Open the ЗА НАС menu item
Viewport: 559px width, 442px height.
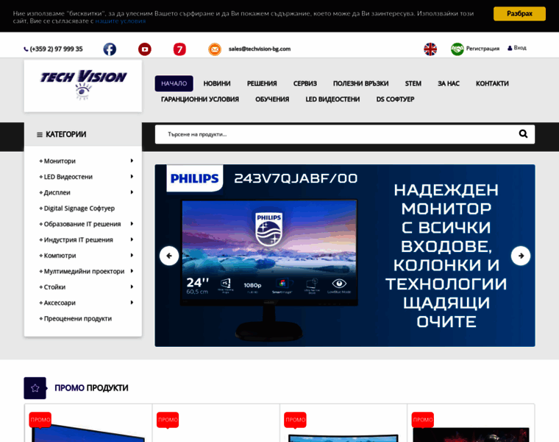click(449, 83)
